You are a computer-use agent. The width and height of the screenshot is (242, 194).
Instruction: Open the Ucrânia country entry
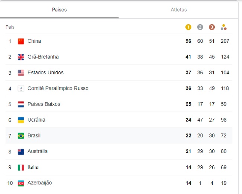click(x=119, y=120)
